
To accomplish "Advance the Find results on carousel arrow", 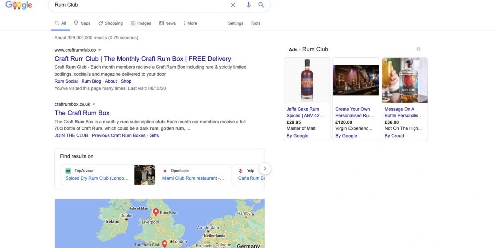I will 265,169.
